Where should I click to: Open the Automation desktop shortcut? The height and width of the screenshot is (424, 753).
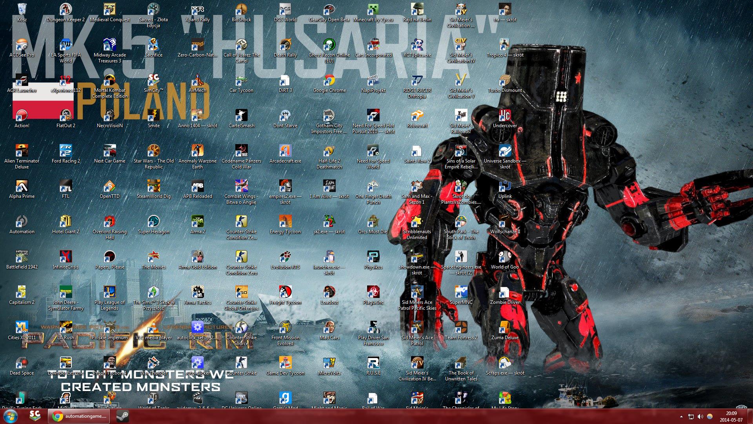pyautogui.click(x=22, y=224)
